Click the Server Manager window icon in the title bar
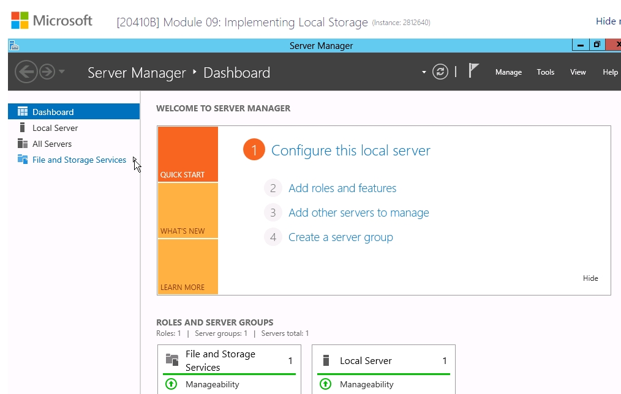Image resolution: width=621 pixels, height=394 pixels. pos(14,45)
